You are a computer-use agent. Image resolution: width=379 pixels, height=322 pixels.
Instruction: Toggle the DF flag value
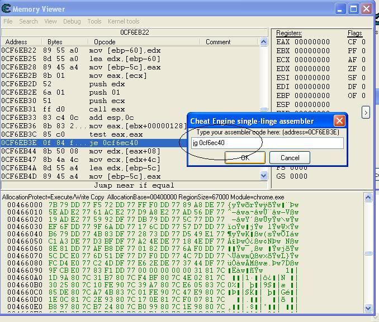coord(363,87)
